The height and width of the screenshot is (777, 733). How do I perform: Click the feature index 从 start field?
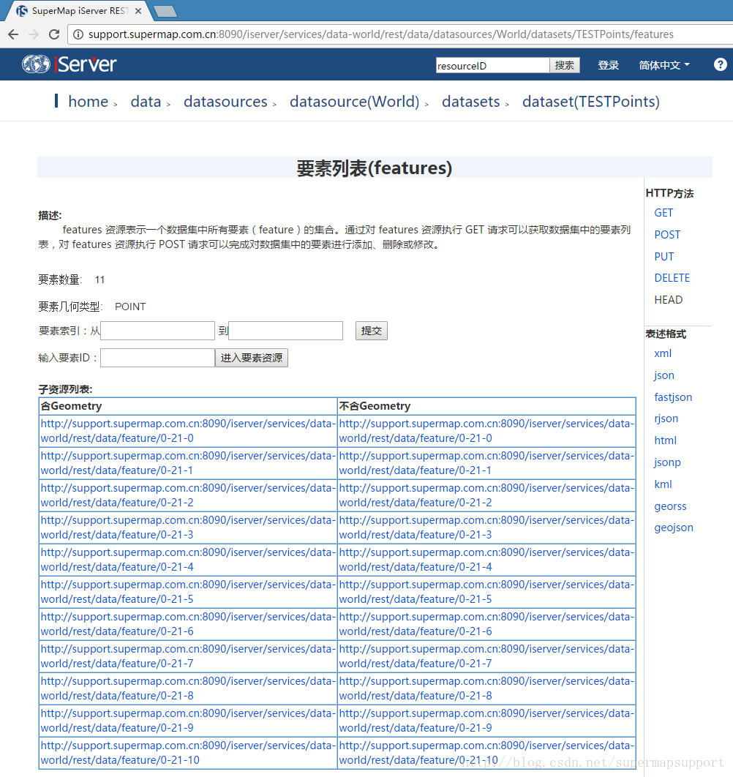tap(157, 331)
